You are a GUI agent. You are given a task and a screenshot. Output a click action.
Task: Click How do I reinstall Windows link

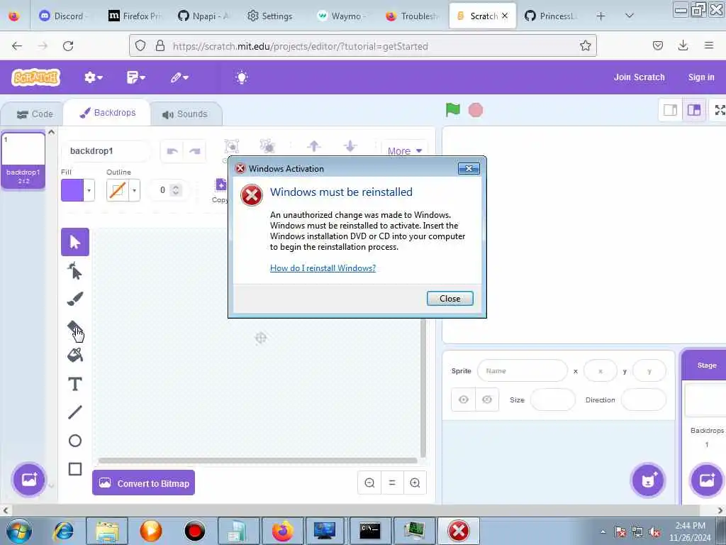pyautogui.click(x=323, y=268)
